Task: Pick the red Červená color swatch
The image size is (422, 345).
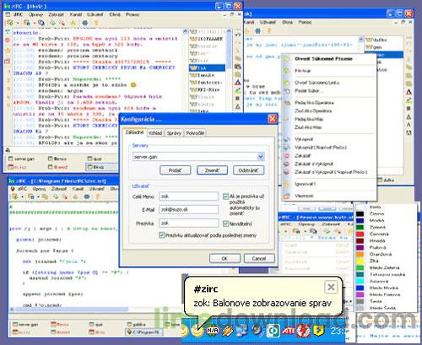Action: (x=360, y=234)
